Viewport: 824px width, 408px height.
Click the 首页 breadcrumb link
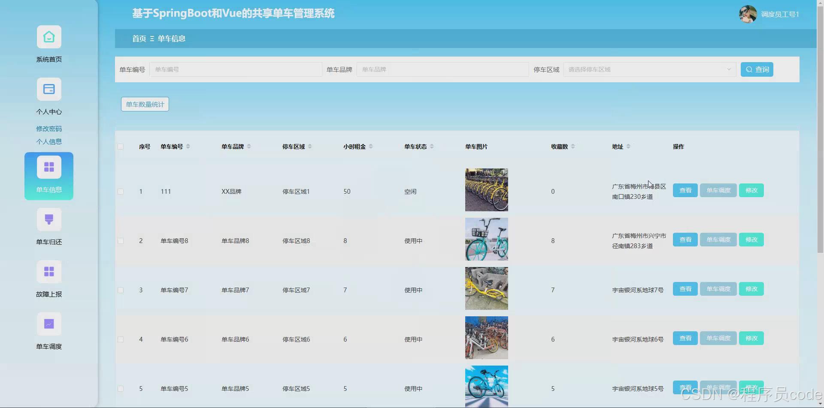[x=138, y=39]
